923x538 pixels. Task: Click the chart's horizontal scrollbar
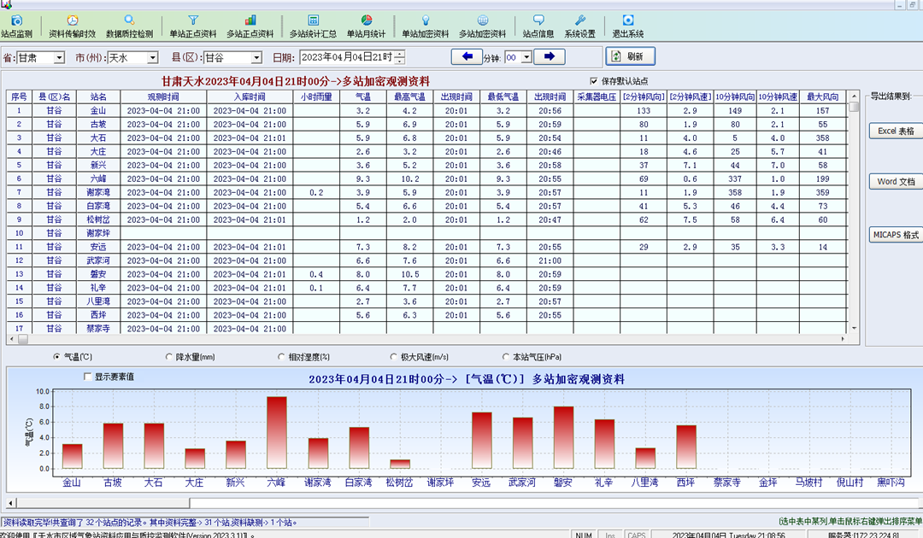(x=461, y=503)
